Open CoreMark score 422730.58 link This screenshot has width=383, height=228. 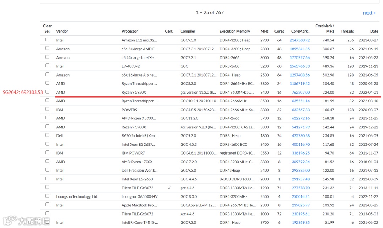click(301, 135)
